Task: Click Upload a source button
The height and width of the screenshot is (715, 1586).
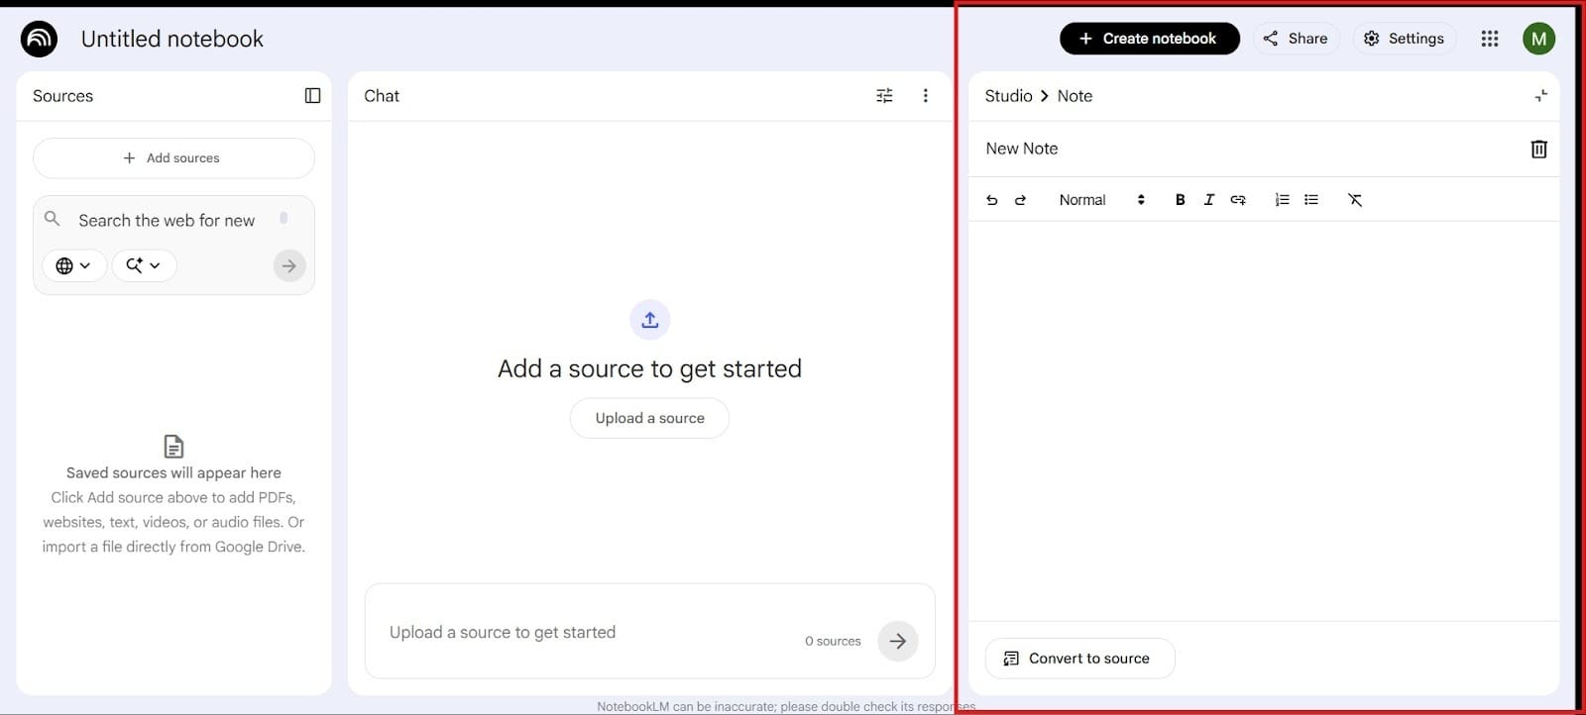Action: pos(649,418)
